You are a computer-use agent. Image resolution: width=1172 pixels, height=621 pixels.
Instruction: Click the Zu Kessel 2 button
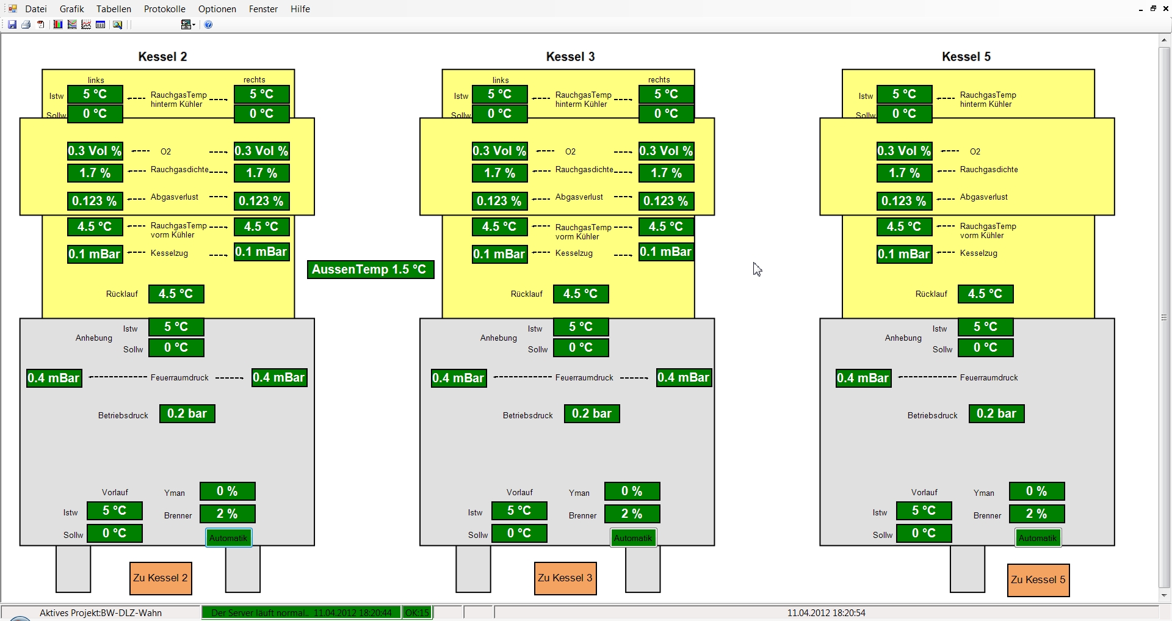tap(161, 578)
